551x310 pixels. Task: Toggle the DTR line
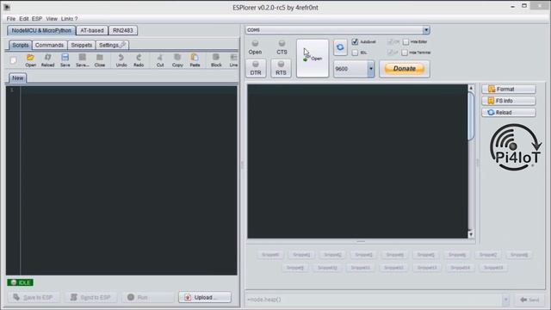(x=256, y=68)
